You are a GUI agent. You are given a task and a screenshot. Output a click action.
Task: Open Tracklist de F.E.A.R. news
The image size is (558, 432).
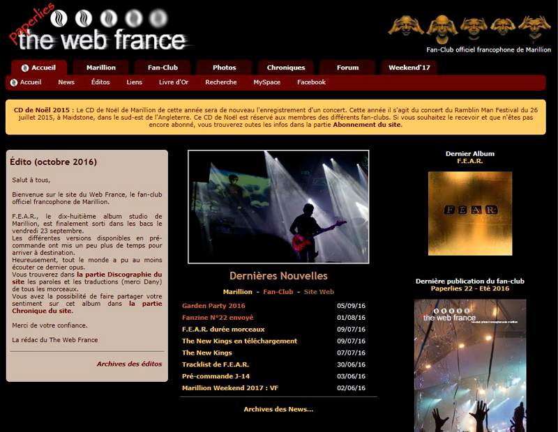pyautogui.click(x=216, y=364)
